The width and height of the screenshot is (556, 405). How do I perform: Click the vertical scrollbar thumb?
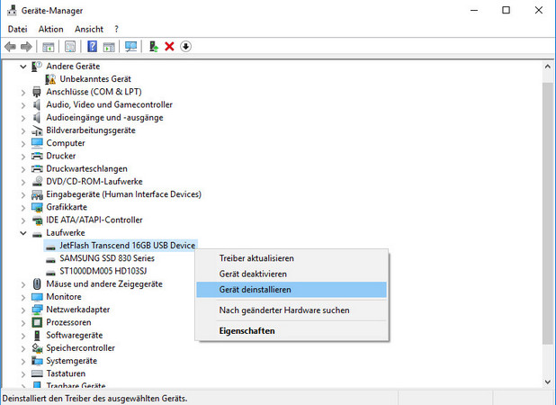(548, 212)
